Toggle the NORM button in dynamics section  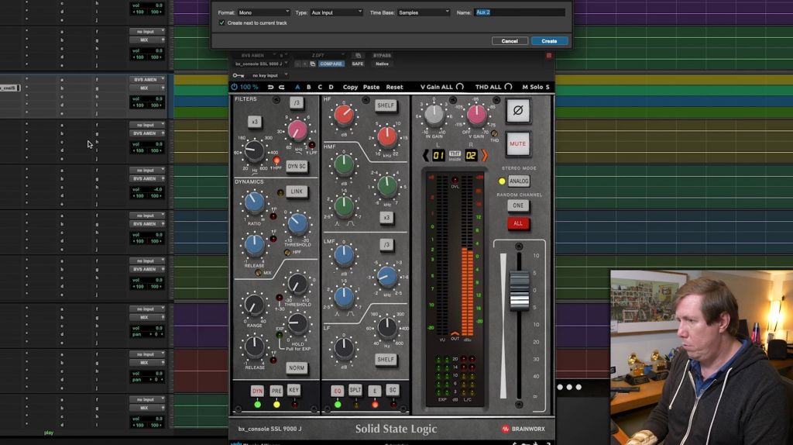(x=297, y=368)
